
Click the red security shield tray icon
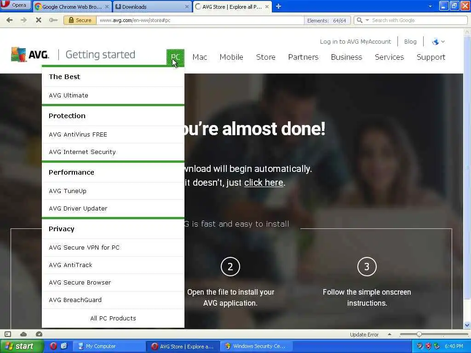(428, 346)
